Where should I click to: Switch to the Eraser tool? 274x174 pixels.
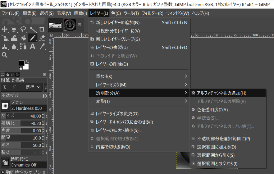pos(42,38)
